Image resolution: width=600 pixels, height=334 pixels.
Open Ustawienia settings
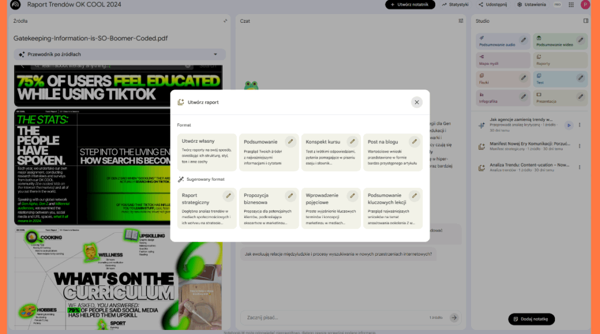531,5
